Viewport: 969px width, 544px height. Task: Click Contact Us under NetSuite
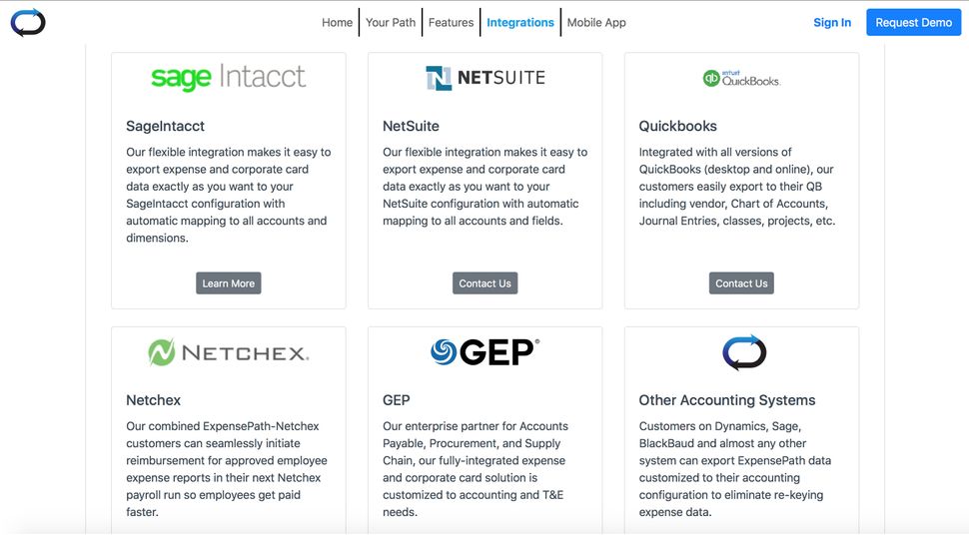(x=484, y=283)
